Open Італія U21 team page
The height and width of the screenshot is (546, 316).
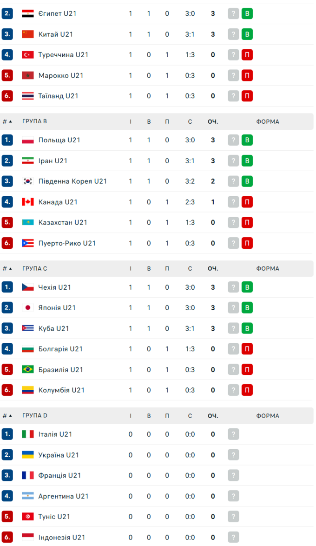point(55,434)
